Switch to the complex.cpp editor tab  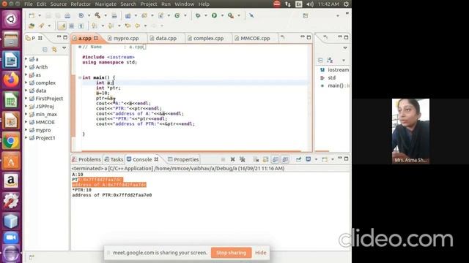coord(208,38)
